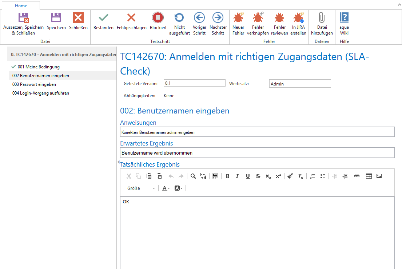Select step 004 Login-Vorgang ausführen
The height and width of the screenshot is (271, 402).
(x=40, y=93)
